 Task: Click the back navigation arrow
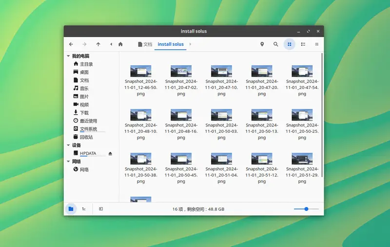click(x=71, y=44)
